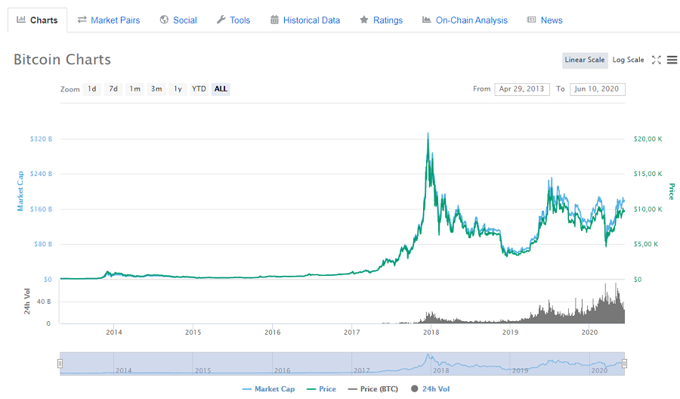The image size is (680, 399).
Task: Click the 2014 label on the x-axis
Action: point(114,332)
